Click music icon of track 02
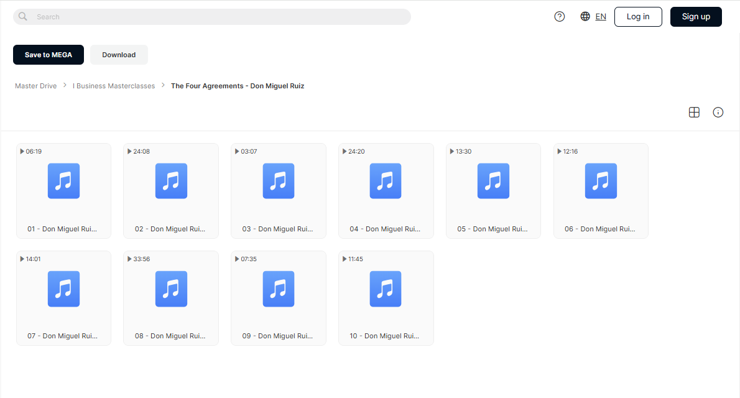 click(x=171, y=181)
